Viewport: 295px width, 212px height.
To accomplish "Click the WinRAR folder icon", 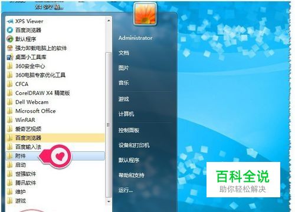I will tap(10, 120).
